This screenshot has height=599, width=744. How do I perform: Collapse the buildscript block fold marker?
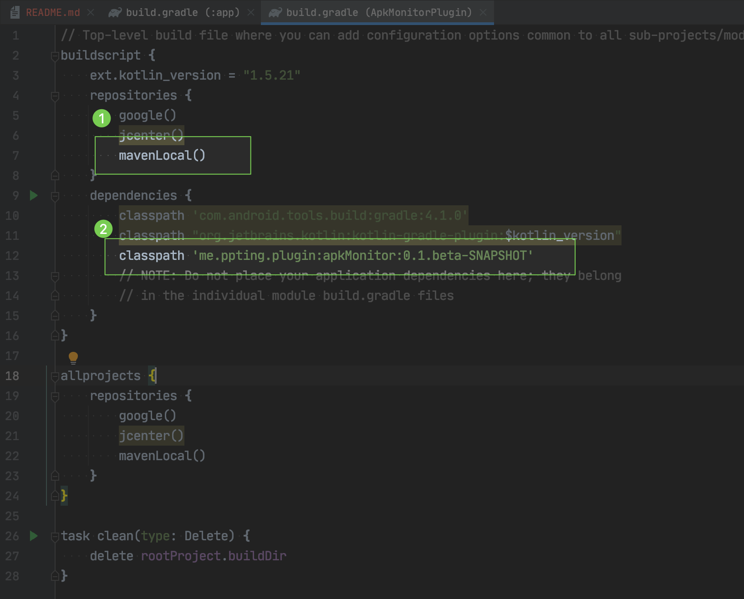[x=54, y=56]
